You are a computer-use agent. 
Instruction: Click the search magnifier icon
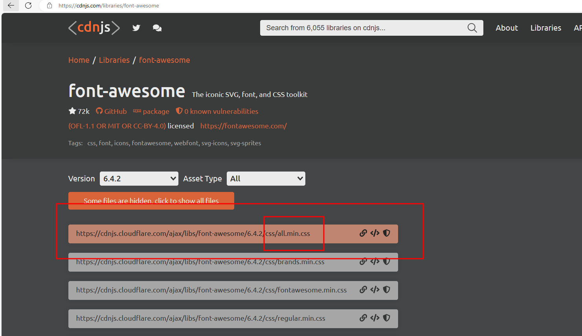(472, 28)
